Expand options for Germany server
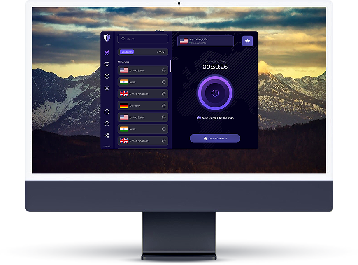 164,106
